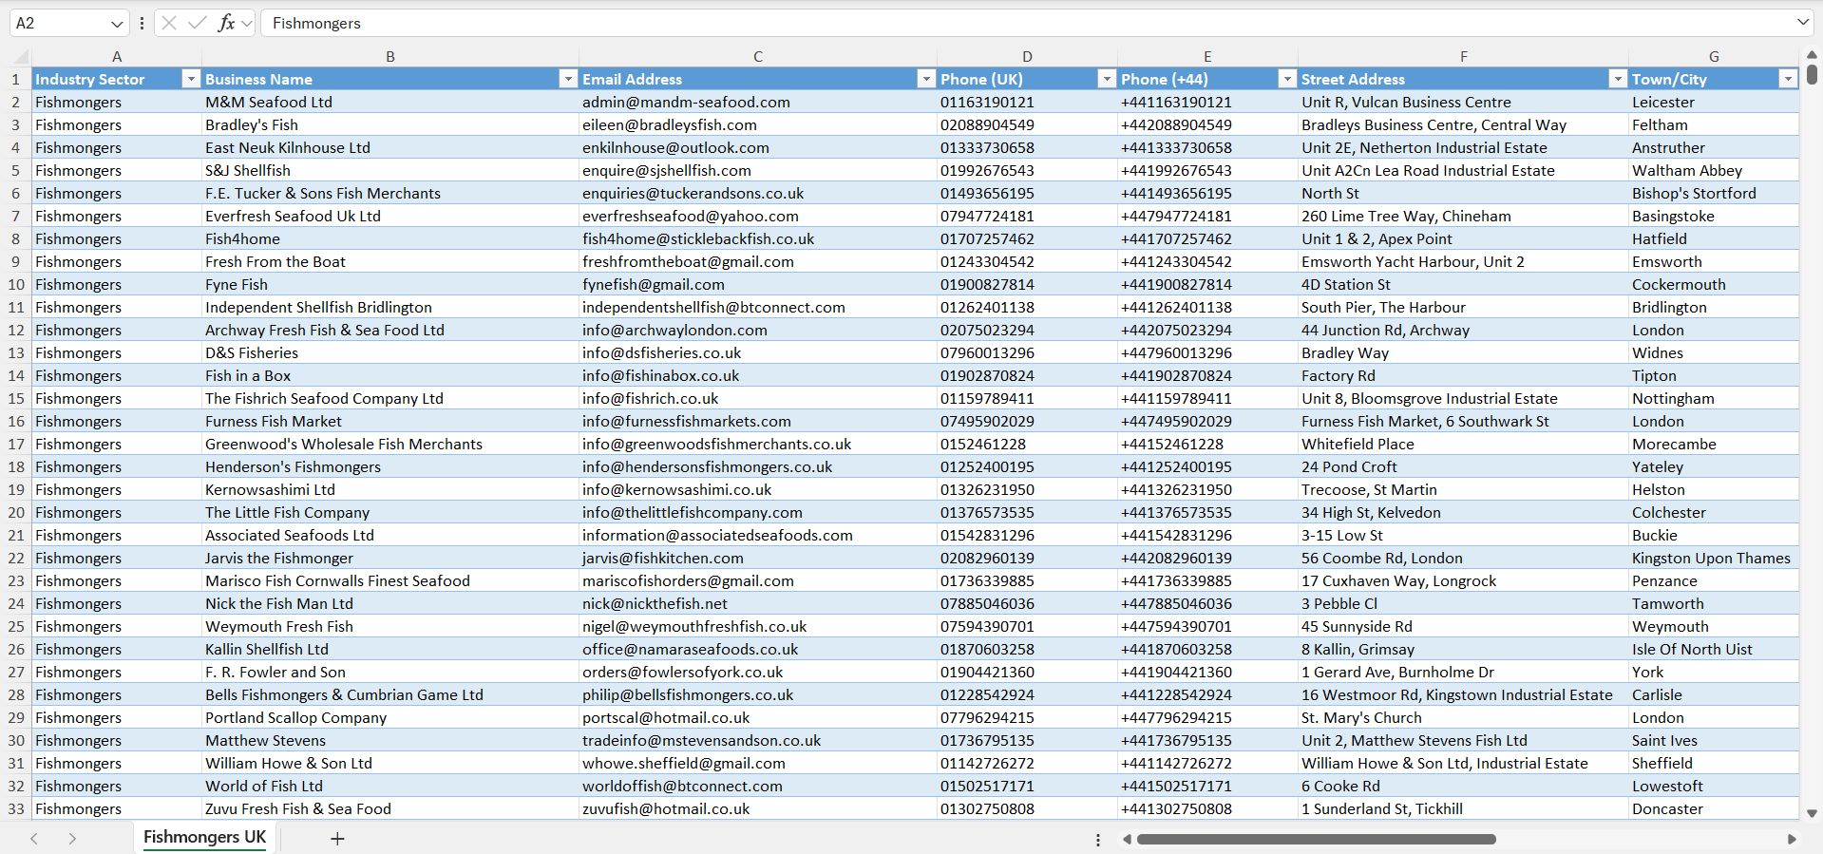Click phone cell 01992676543
This screenshot has width=1823, height=854.
(x=1027, y=170)
